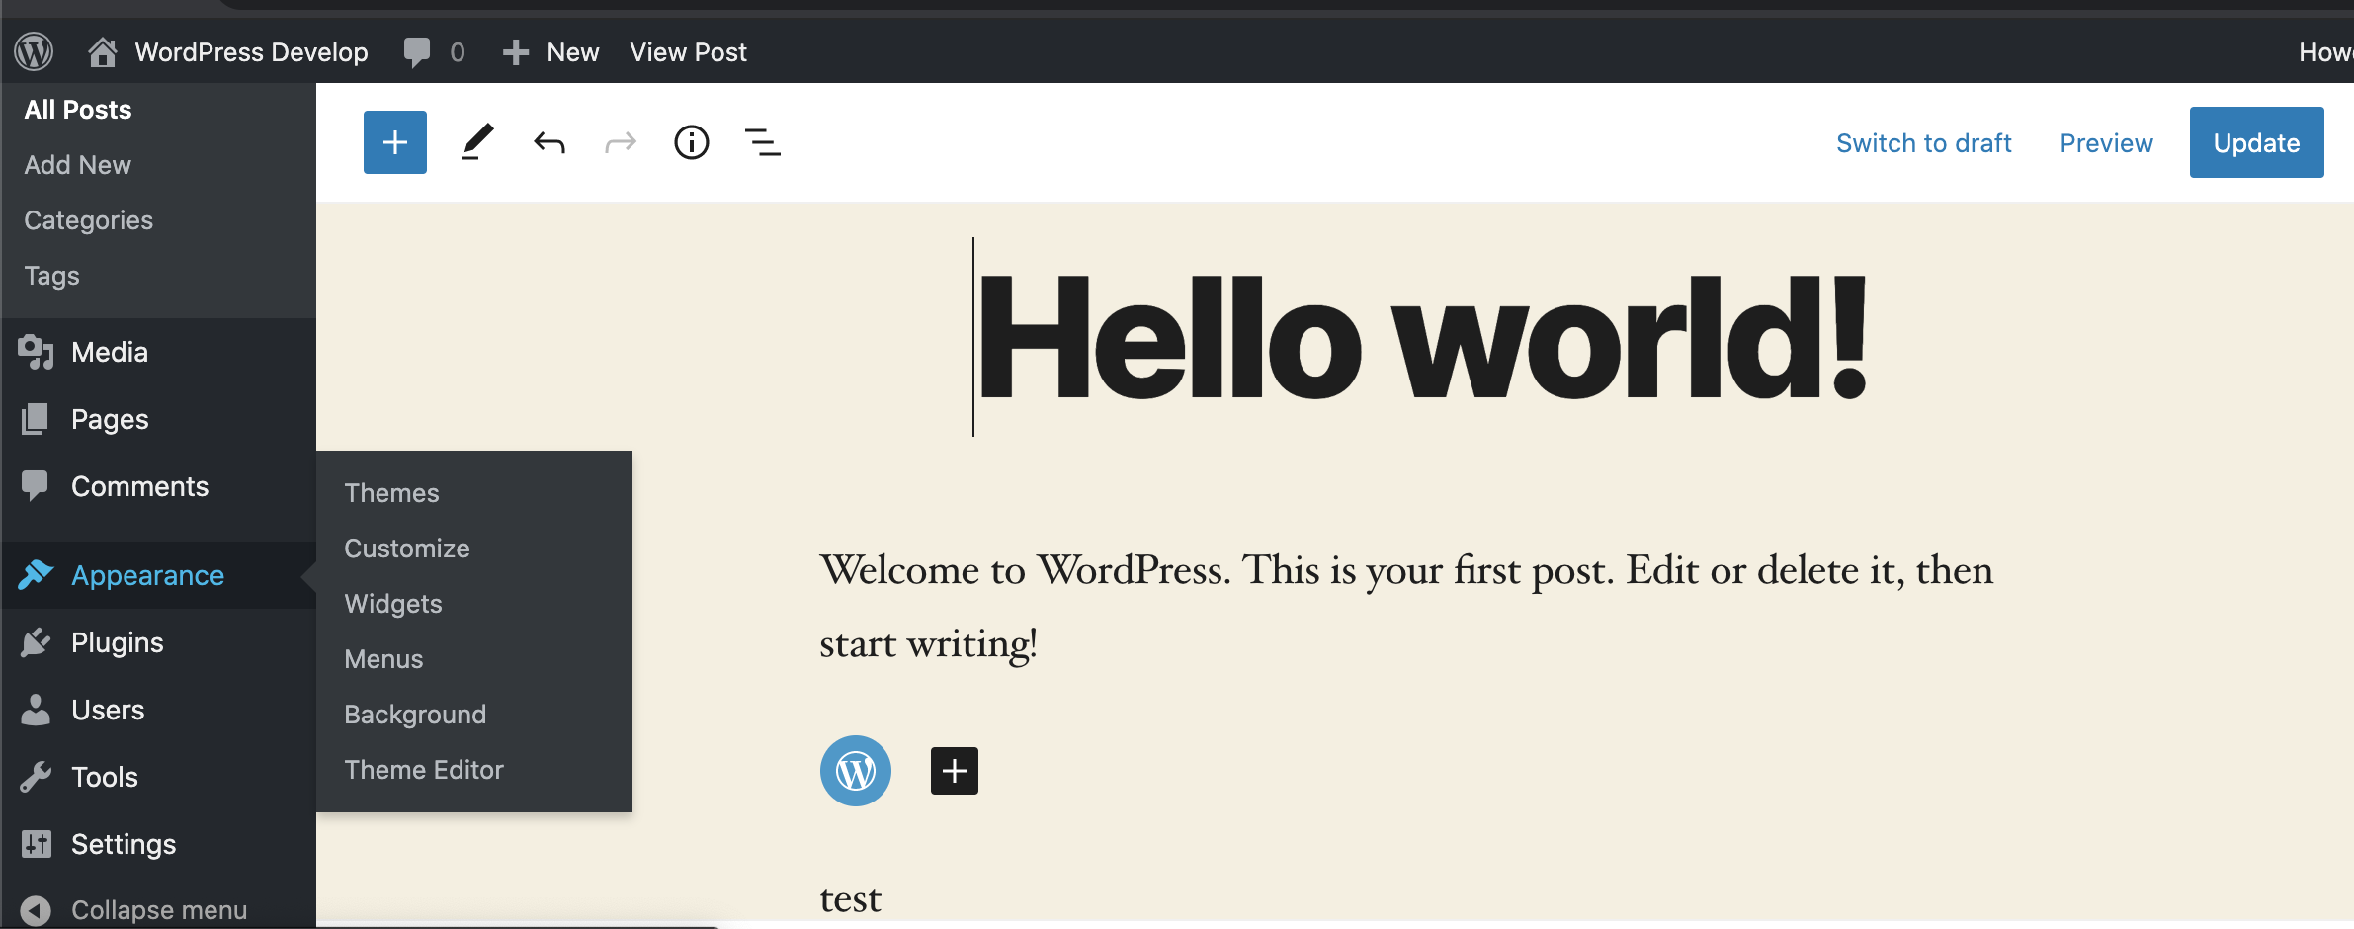
Task: Redo the last change
Action: coord(620,141)
